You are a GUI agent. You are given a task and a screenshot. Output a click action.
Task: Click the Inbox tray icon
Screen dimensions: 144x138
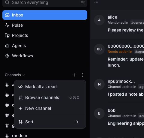coord(7,15)
